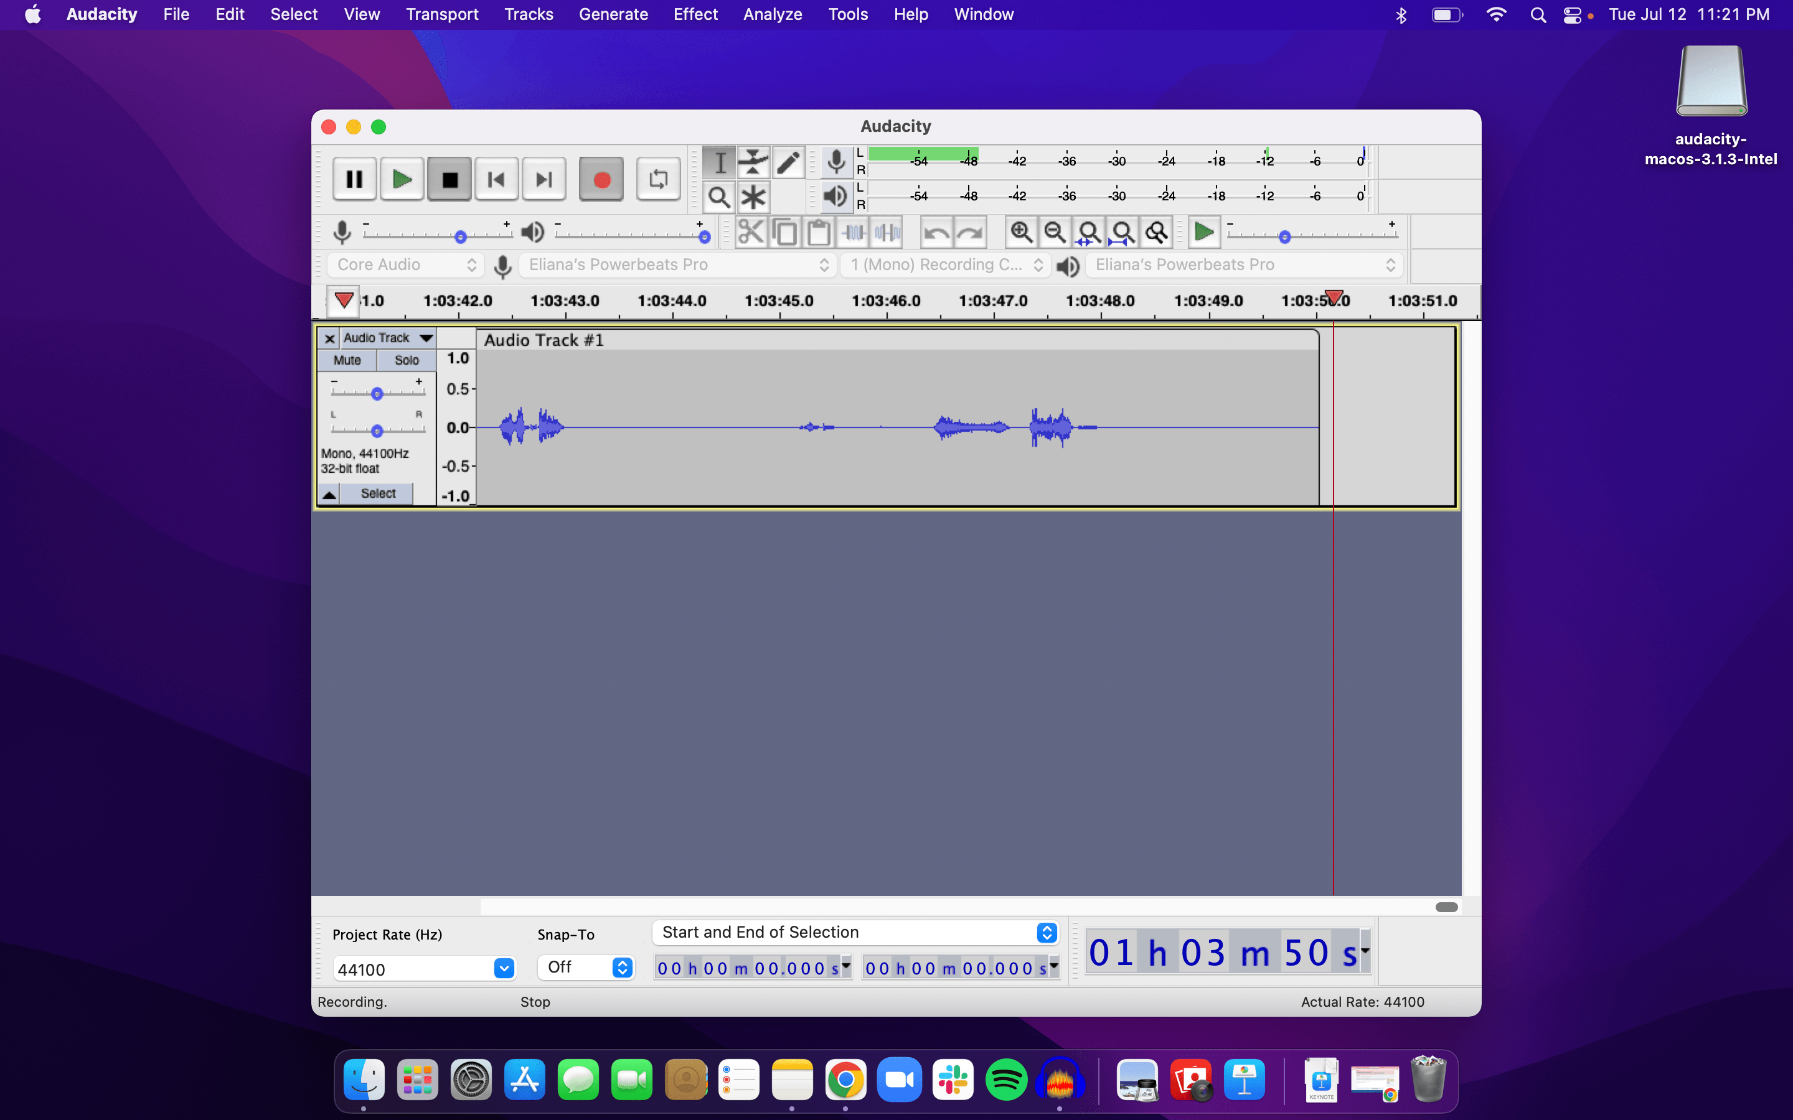Click Fit project to width icon

[1122, 233]
